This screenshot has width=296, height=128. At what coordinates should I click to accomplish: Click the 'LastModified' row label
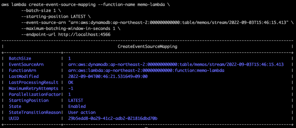[x=24, y=77]
